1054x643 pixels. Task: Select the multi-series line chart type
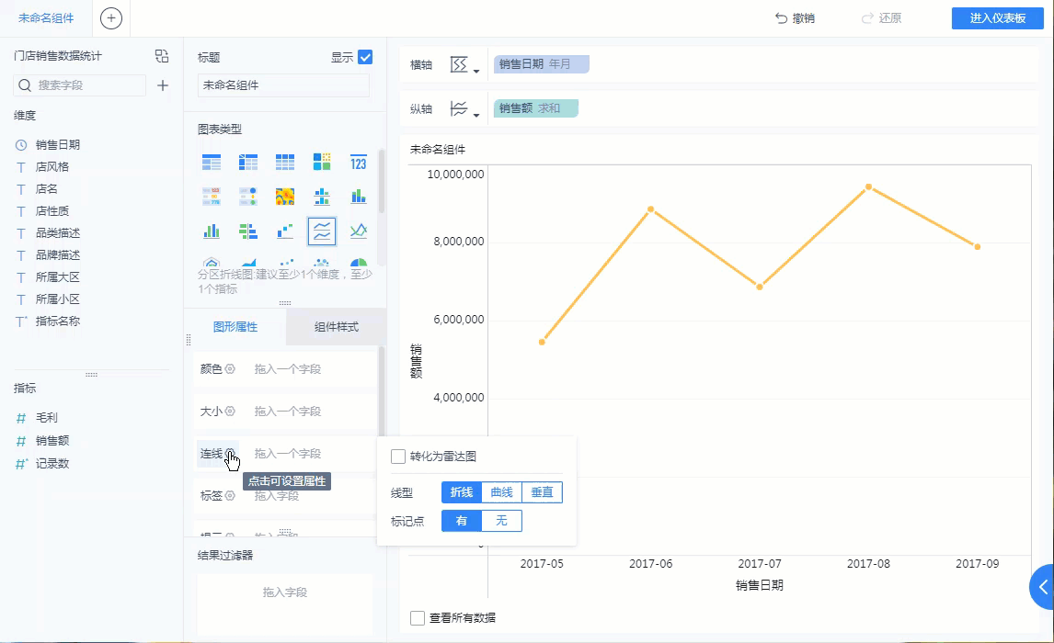(359, 231)
